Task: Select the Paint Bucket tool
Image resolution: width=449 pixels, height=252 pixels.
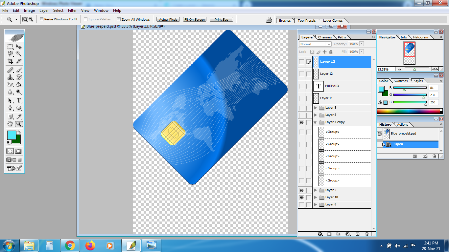Action: click(x=19, y=85)
